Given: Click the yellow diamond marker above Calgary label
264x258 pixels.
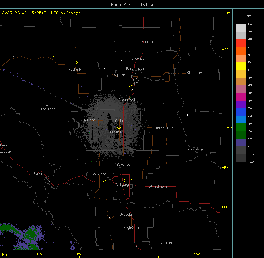Looking at the screenshot, I should (x=124, y=180).
